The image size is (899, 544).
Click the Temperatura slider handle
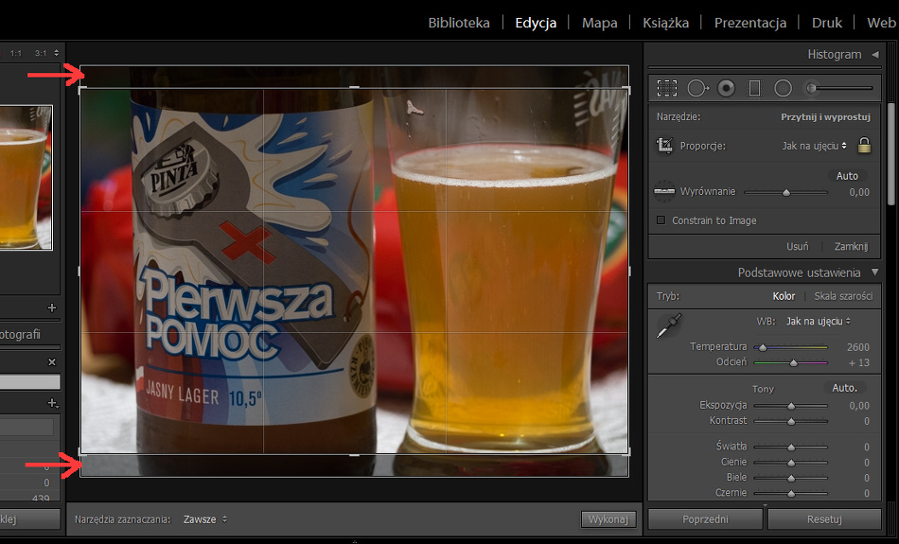(763, 347)
